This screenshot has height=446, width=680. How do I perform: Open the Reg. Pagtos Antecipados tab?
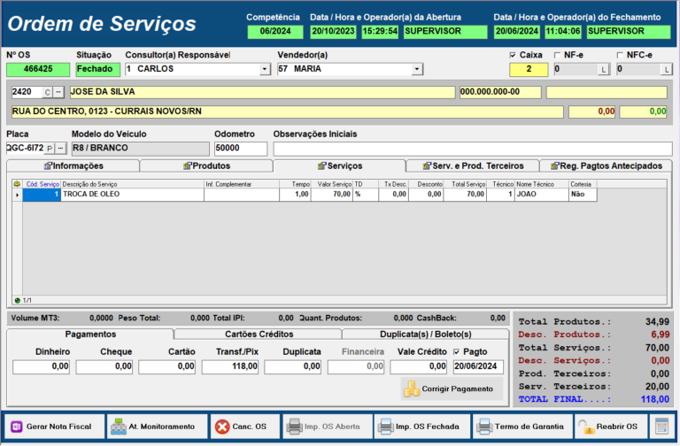606,166
